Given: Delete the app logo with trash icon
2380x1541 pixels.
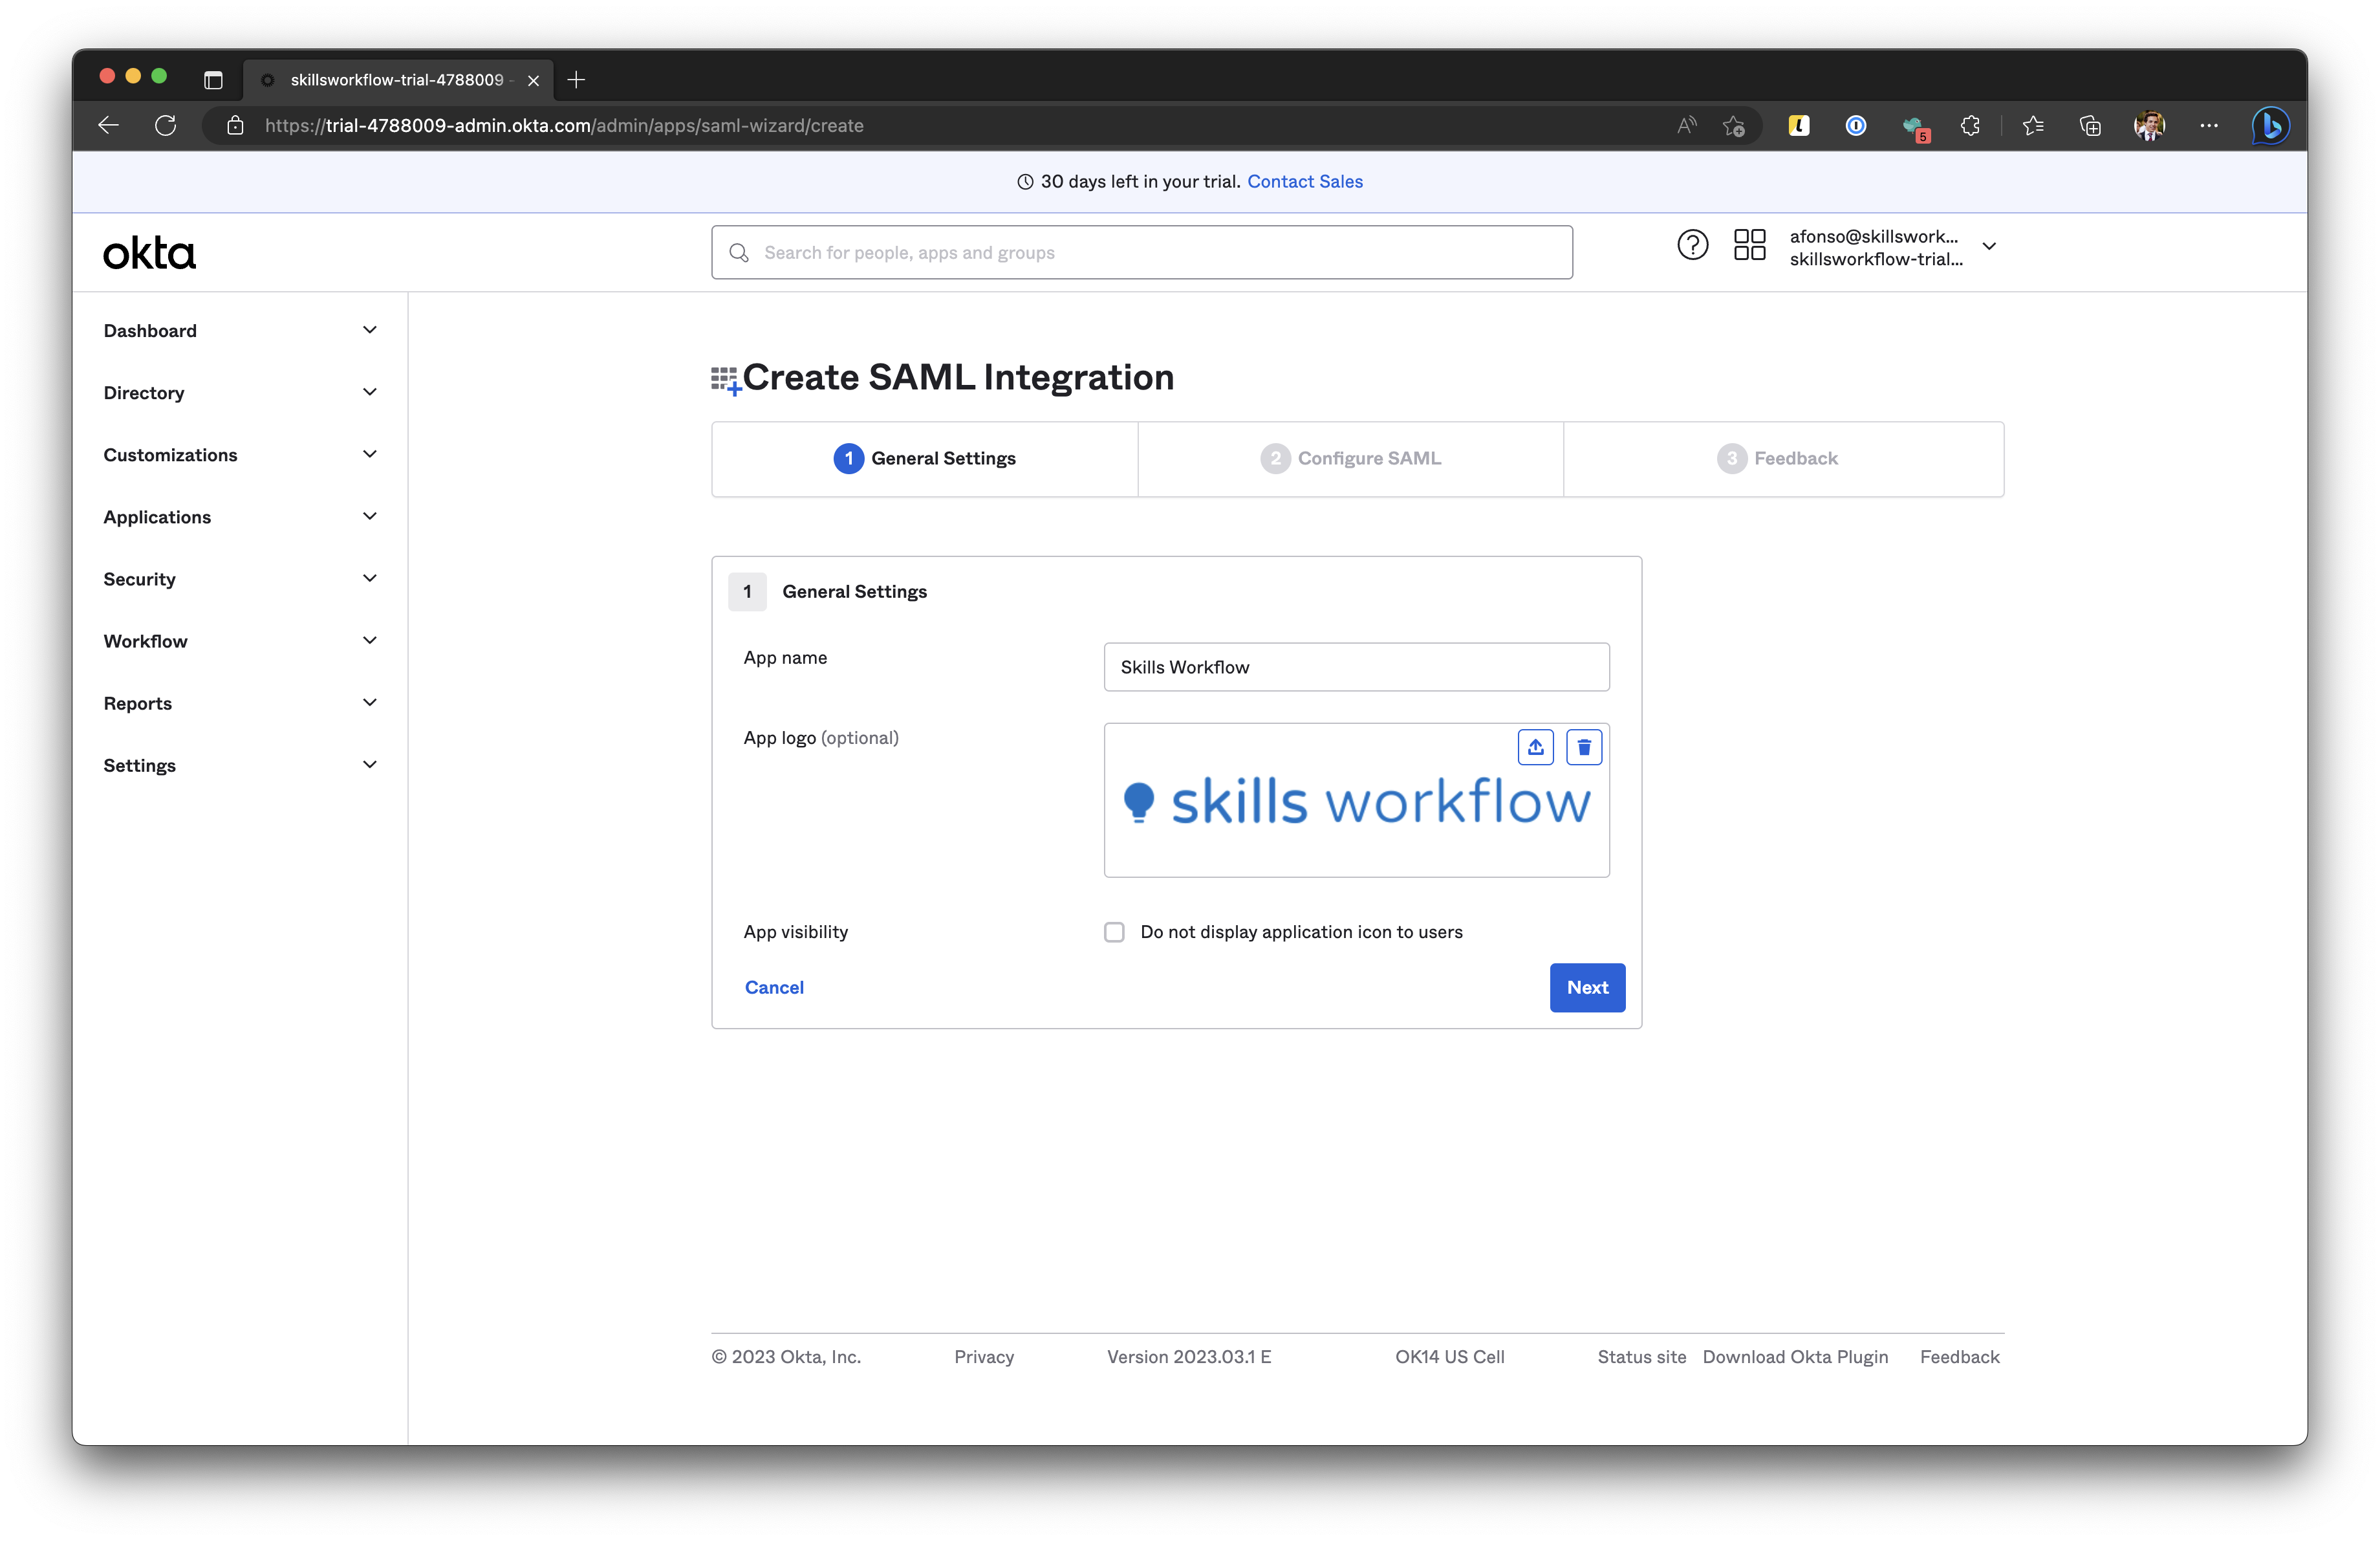Looking at the screenshot, I should click(x=1583, y=747).
